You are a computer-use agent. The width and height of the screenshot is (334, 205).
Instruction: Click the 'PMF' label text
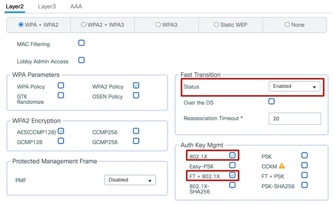21,180
